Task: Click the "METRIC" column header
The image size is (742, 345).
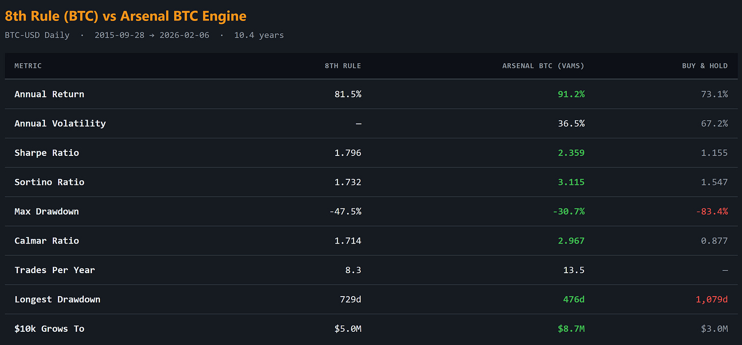Action: coord(28,66)
